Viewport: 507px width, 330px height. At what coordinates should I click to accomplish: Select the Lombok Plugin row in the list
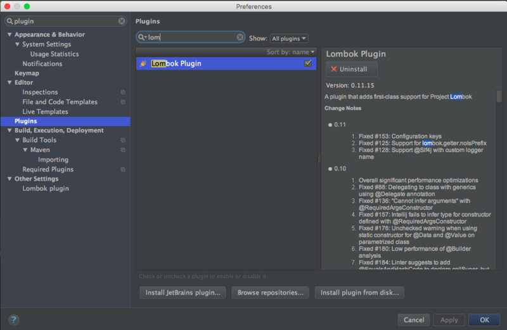[226, 63]
